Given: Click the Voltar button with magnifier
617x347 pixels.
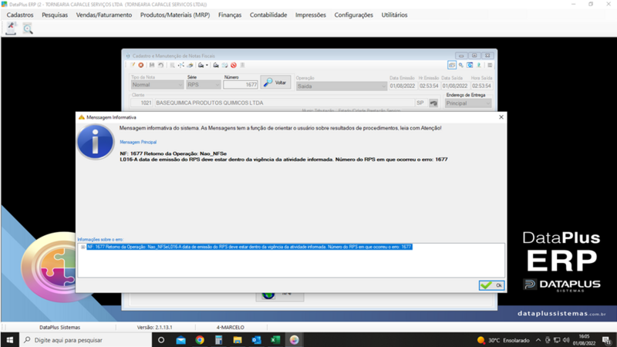Looking at the screenshot, I should click(x=275, y=83).
